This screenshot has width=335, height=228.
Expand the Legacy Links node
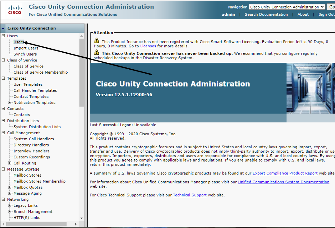pos(10,205)
